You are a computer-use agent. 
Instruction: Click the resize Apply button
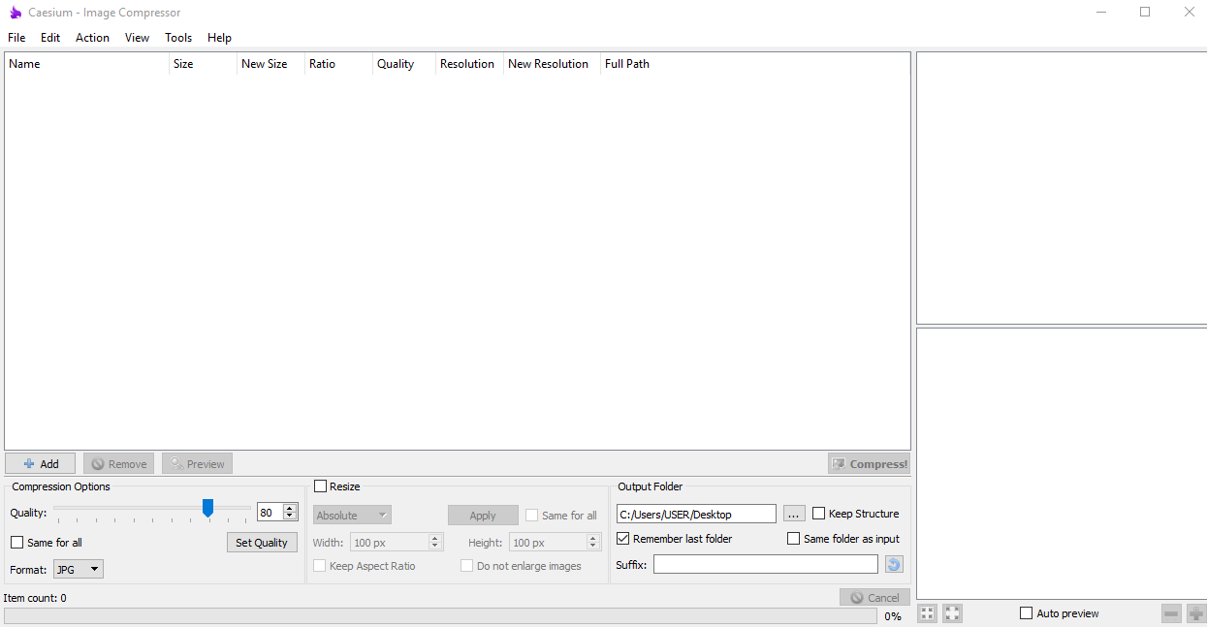coord(483,516)
